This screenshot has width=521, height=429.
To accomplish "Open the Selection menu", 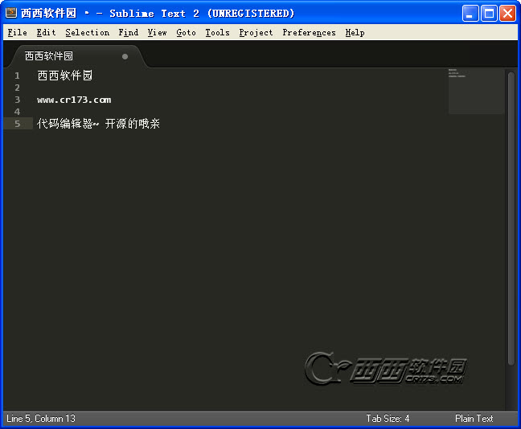I will coord(88,33).
